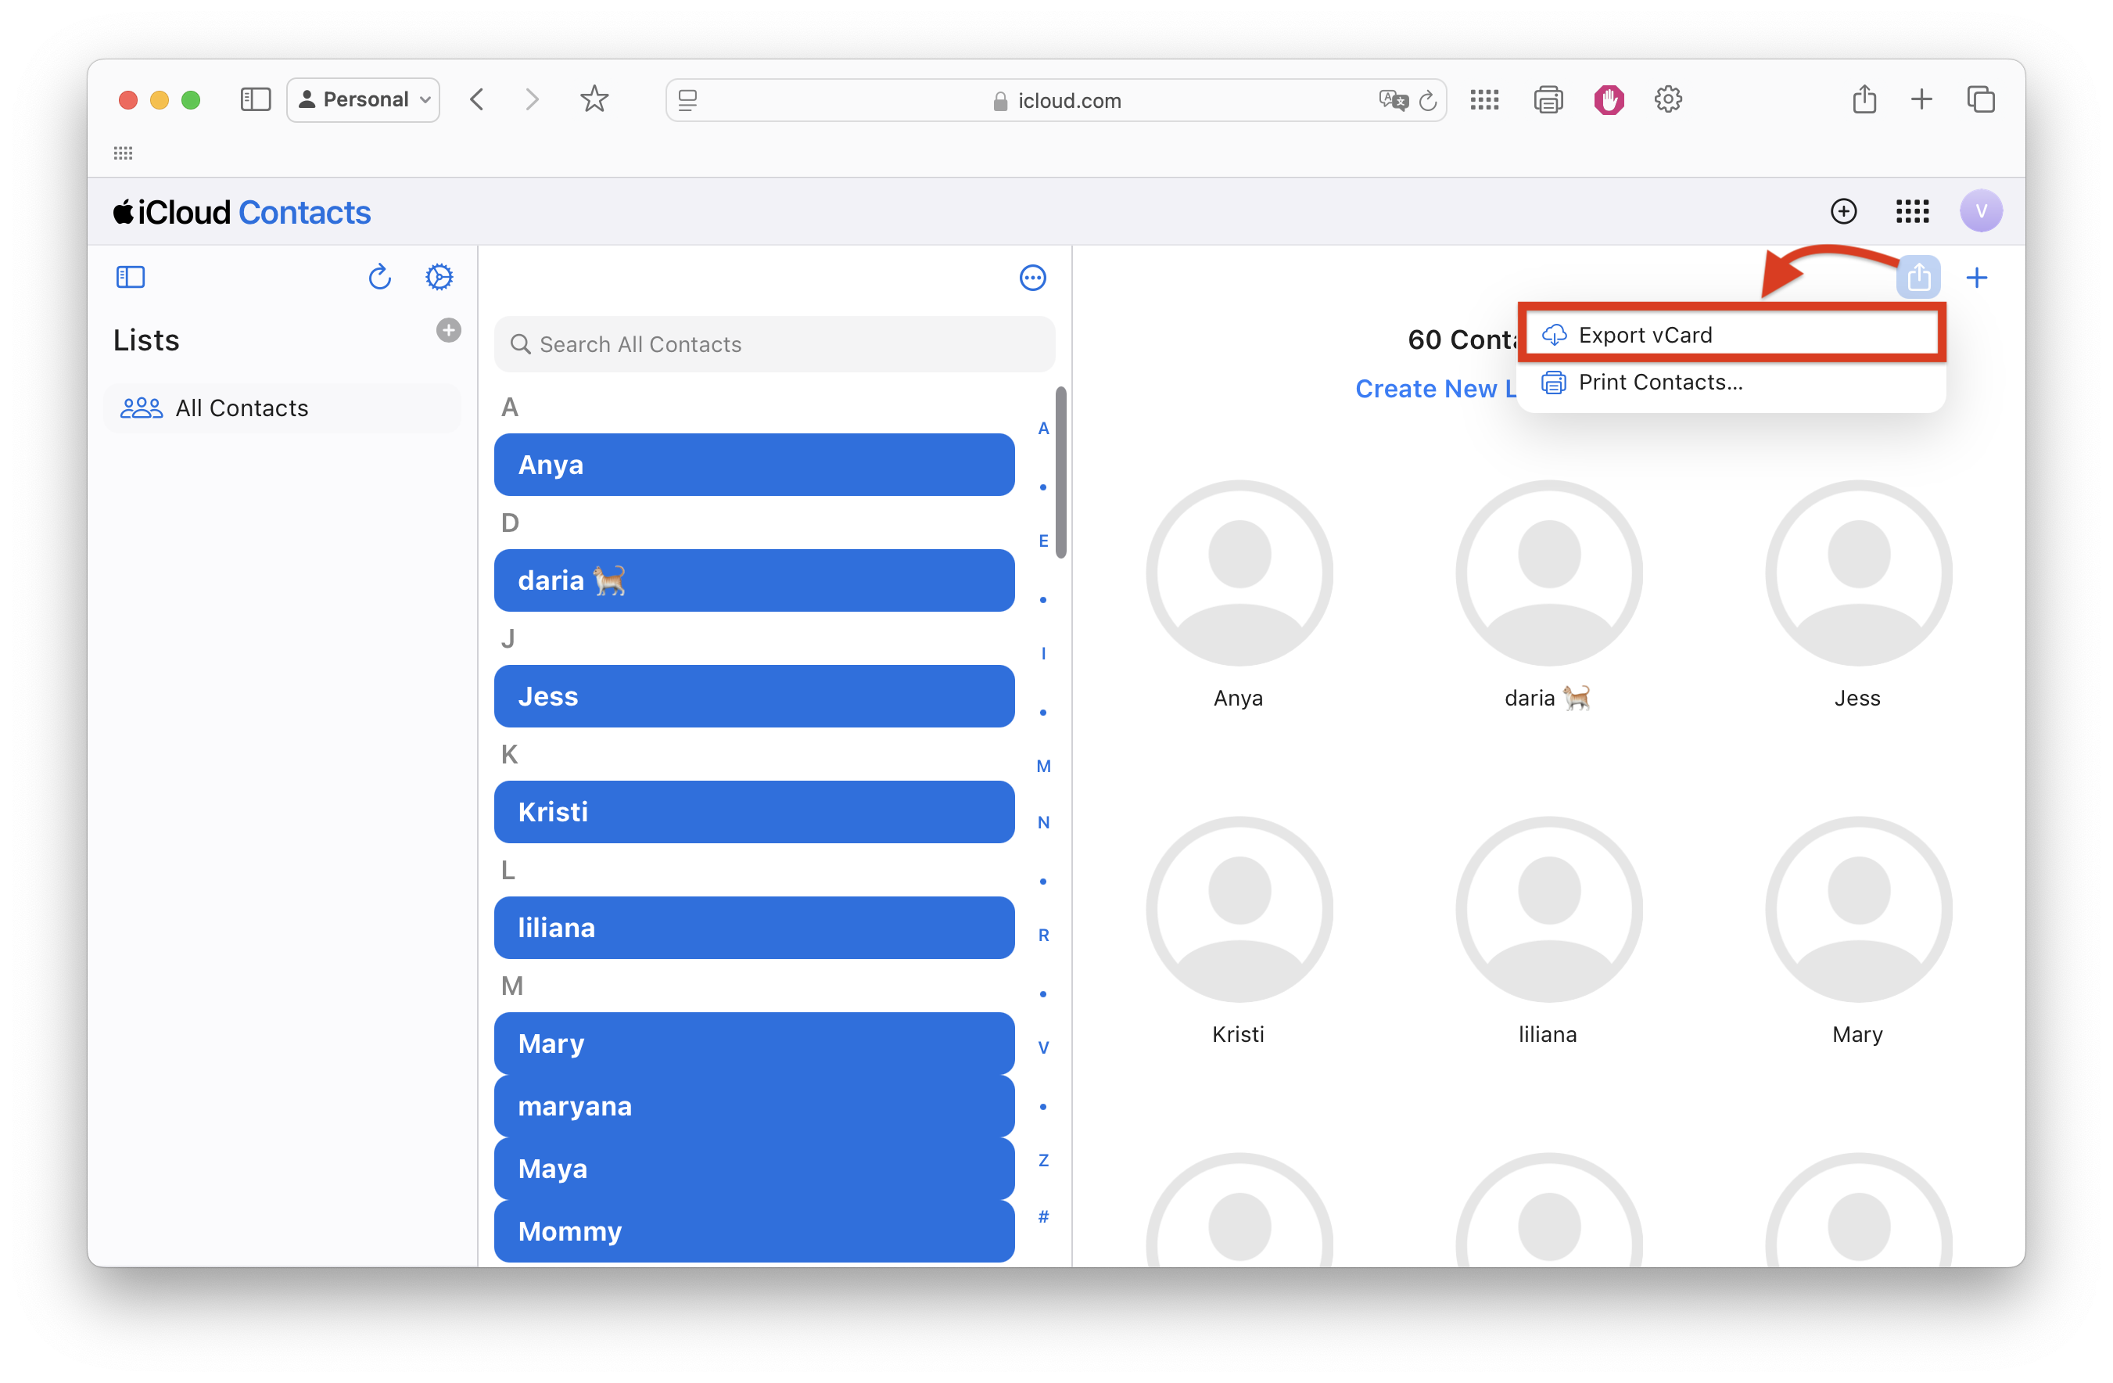
Task: Open translate icon in address bar
Action: coord(1393,100)
